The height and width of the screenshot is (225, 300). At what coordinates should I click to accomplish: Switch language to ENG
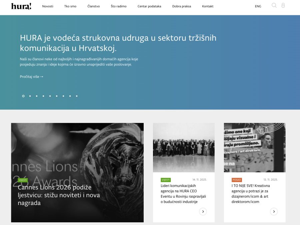(x=258, y=6)
